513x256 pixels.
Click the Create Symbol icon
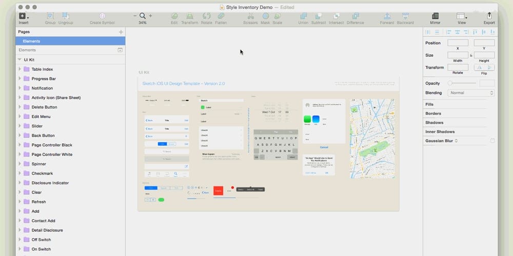coord(102,16)
